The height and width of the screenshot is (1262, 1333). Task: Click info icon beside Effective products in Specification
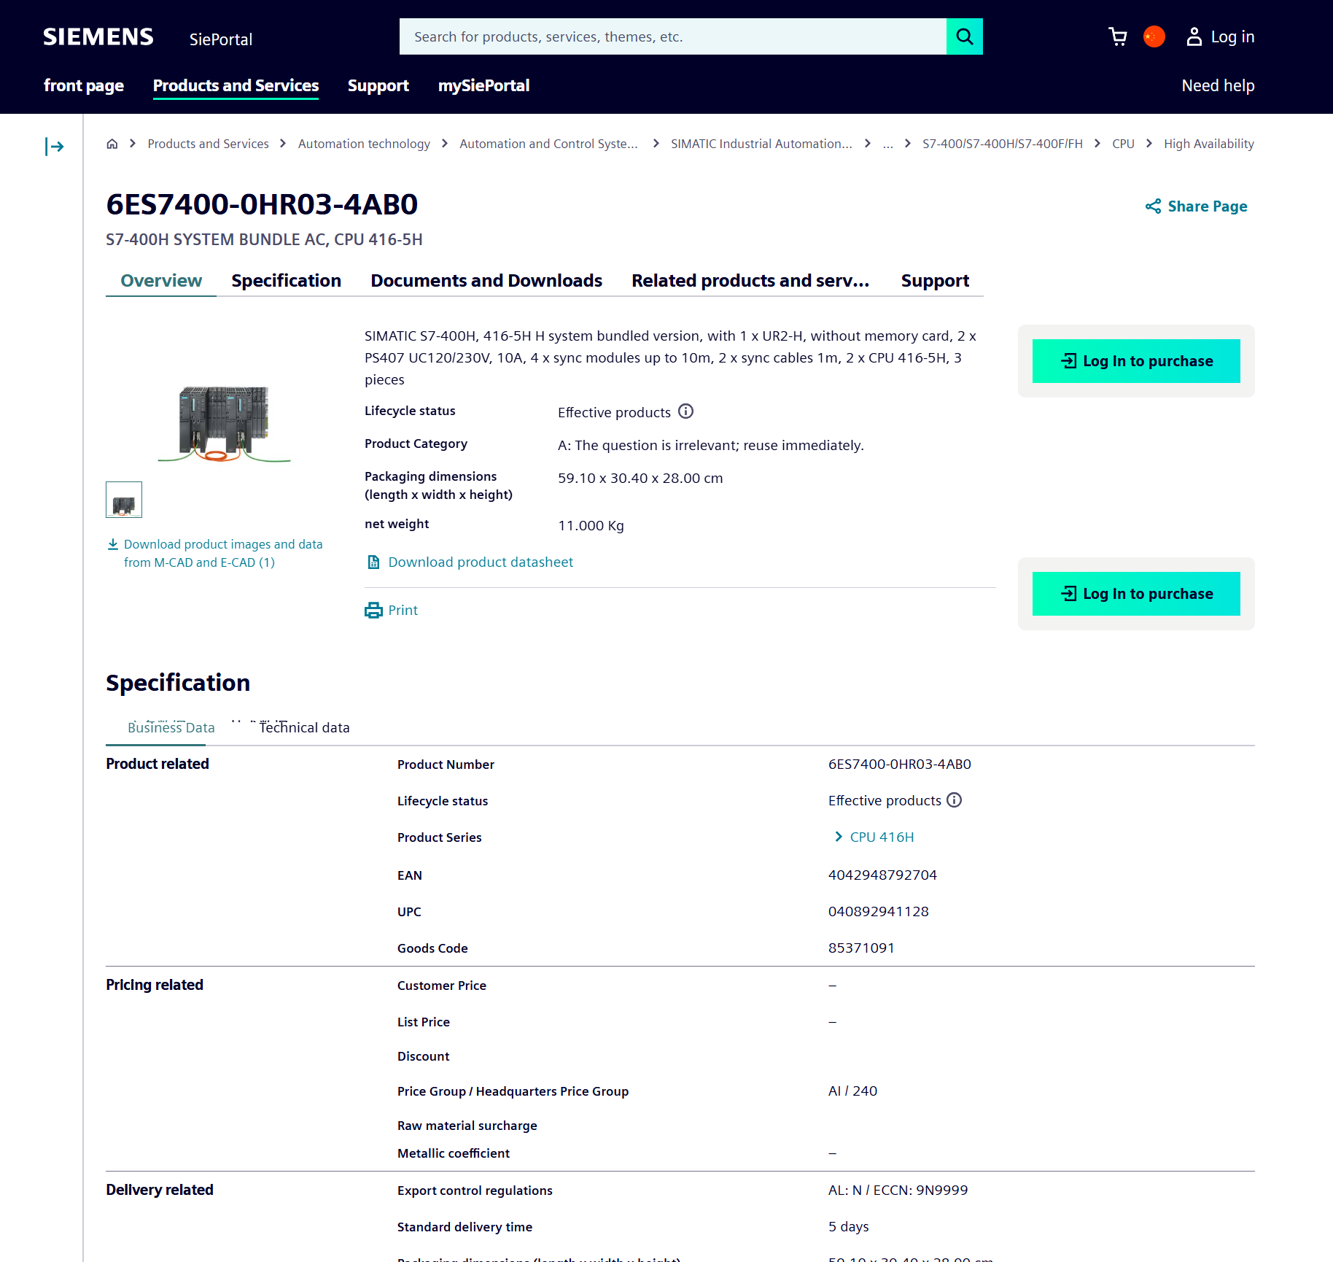click(x=954, y=800)
